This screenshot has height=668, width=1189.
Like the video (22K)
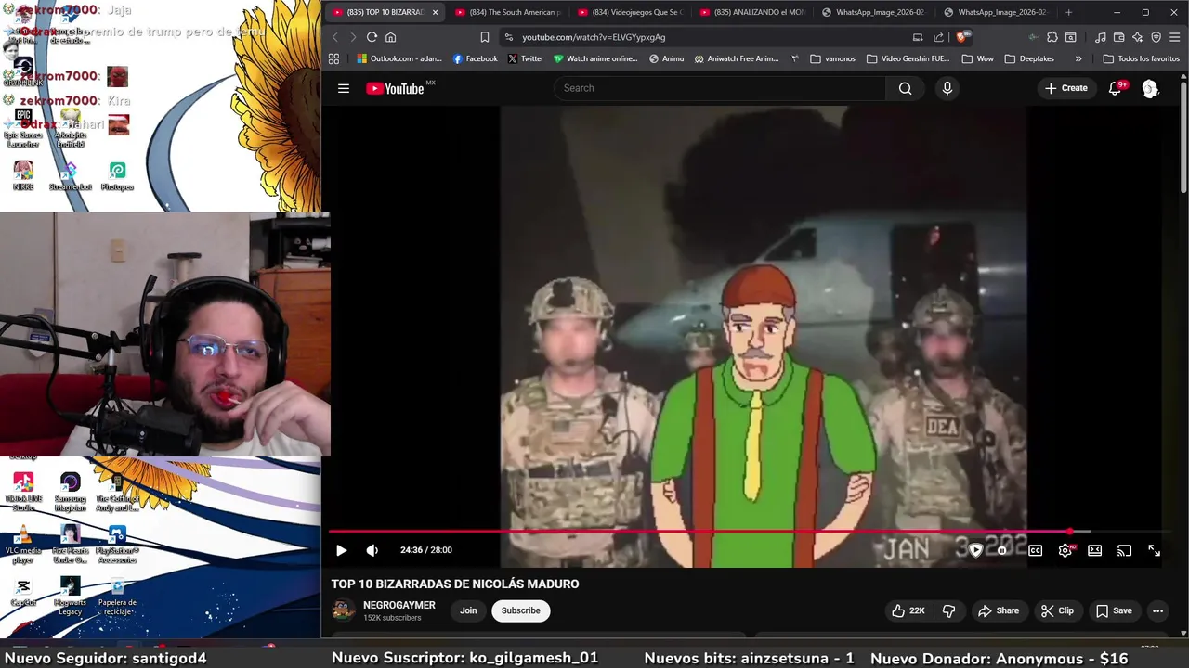[x=909, y=610]
